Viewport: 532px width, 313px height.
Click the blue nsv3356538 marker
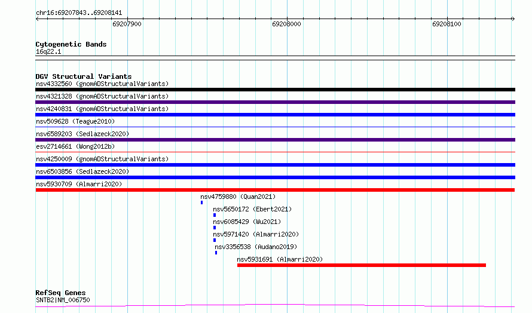pyautogui.click(x=216, y=253)
